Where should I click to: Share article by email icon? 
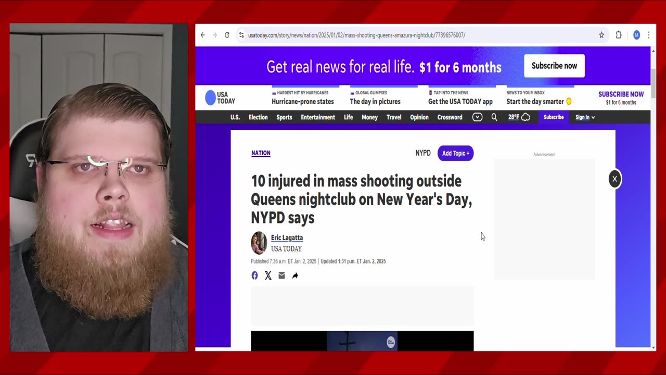[x=281, y=276]
